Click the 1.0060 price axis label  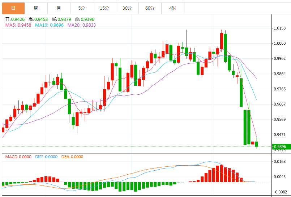280,44
